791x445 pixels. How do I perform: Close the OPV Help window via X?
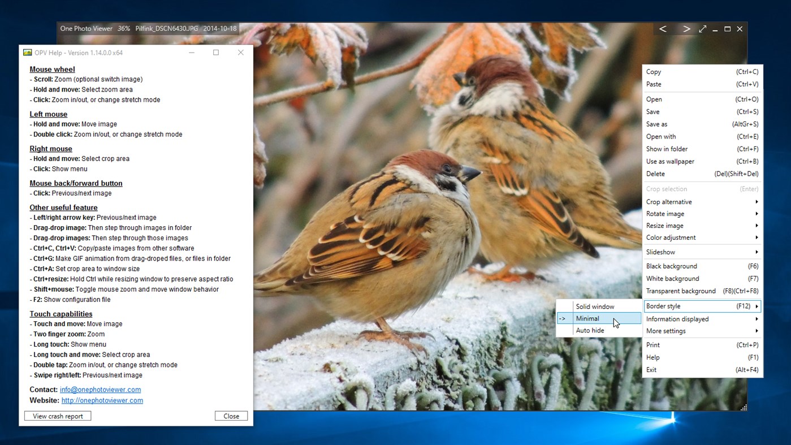pos(241,53)
